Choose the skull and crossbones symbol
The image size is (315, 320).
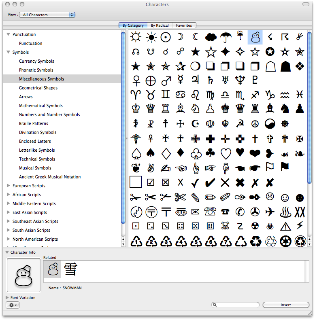click(x=225, y=226)
